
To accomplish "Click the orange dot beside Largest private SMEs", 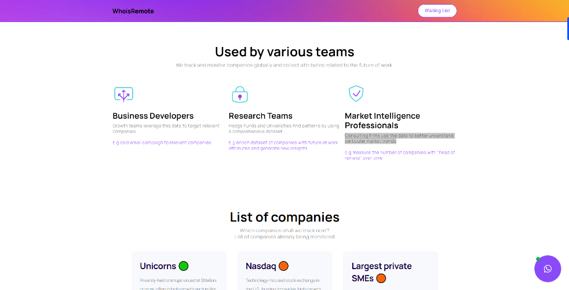I will pos(381,278).
